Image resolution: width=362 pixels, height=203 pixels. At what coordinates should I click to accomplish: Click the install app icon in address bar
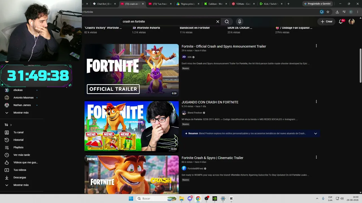(322, 12)
